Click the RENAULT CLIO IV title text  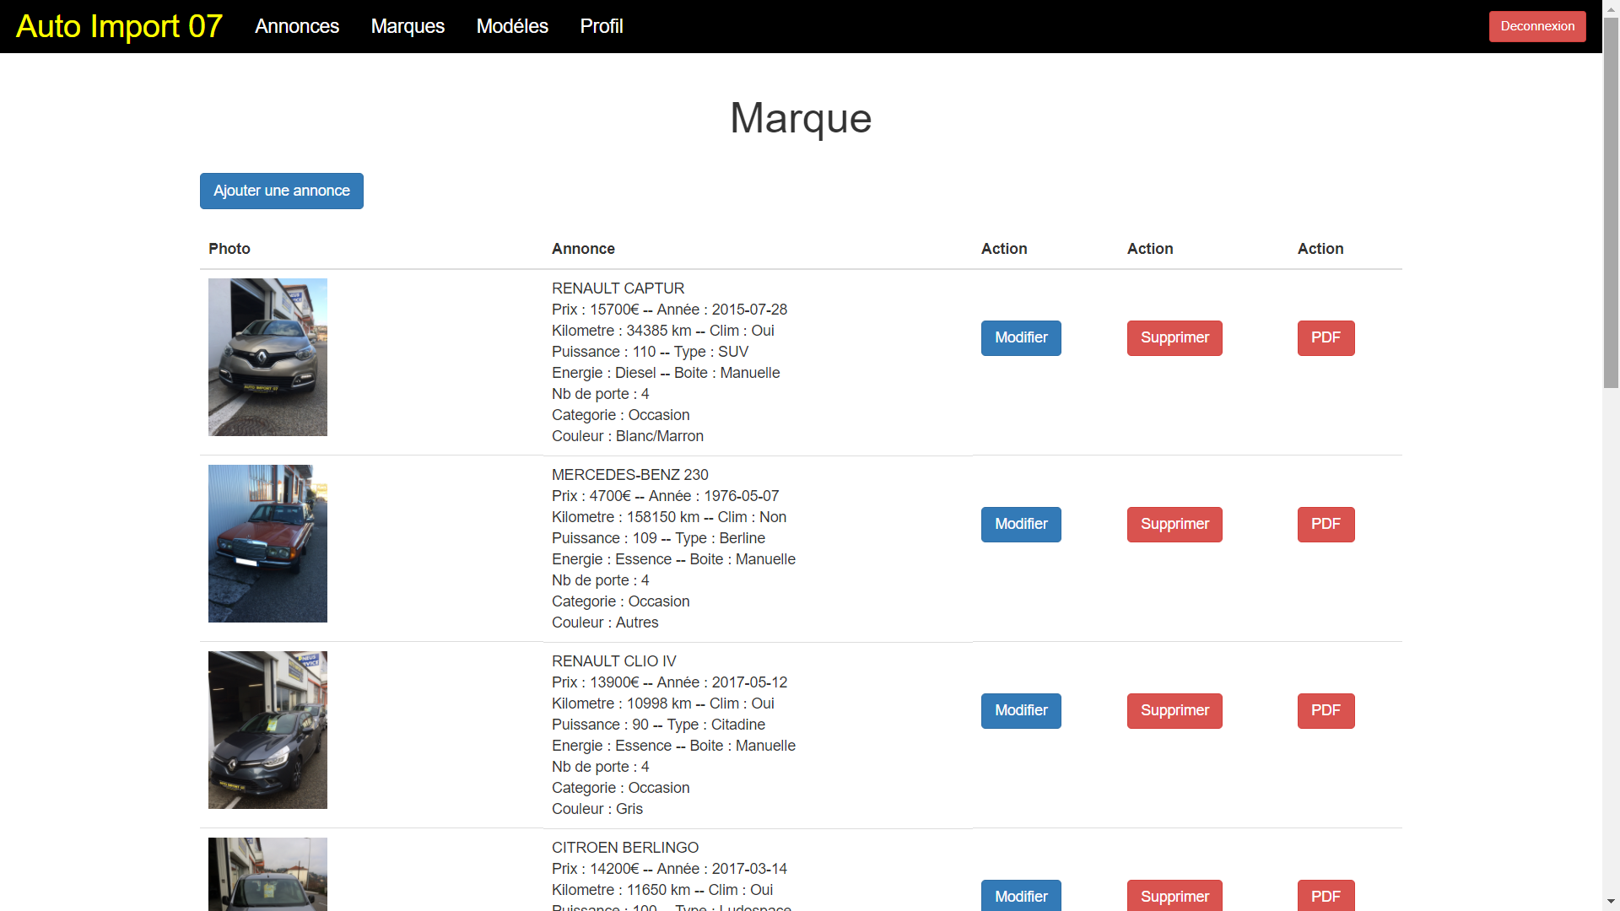(x=613, y=661)
